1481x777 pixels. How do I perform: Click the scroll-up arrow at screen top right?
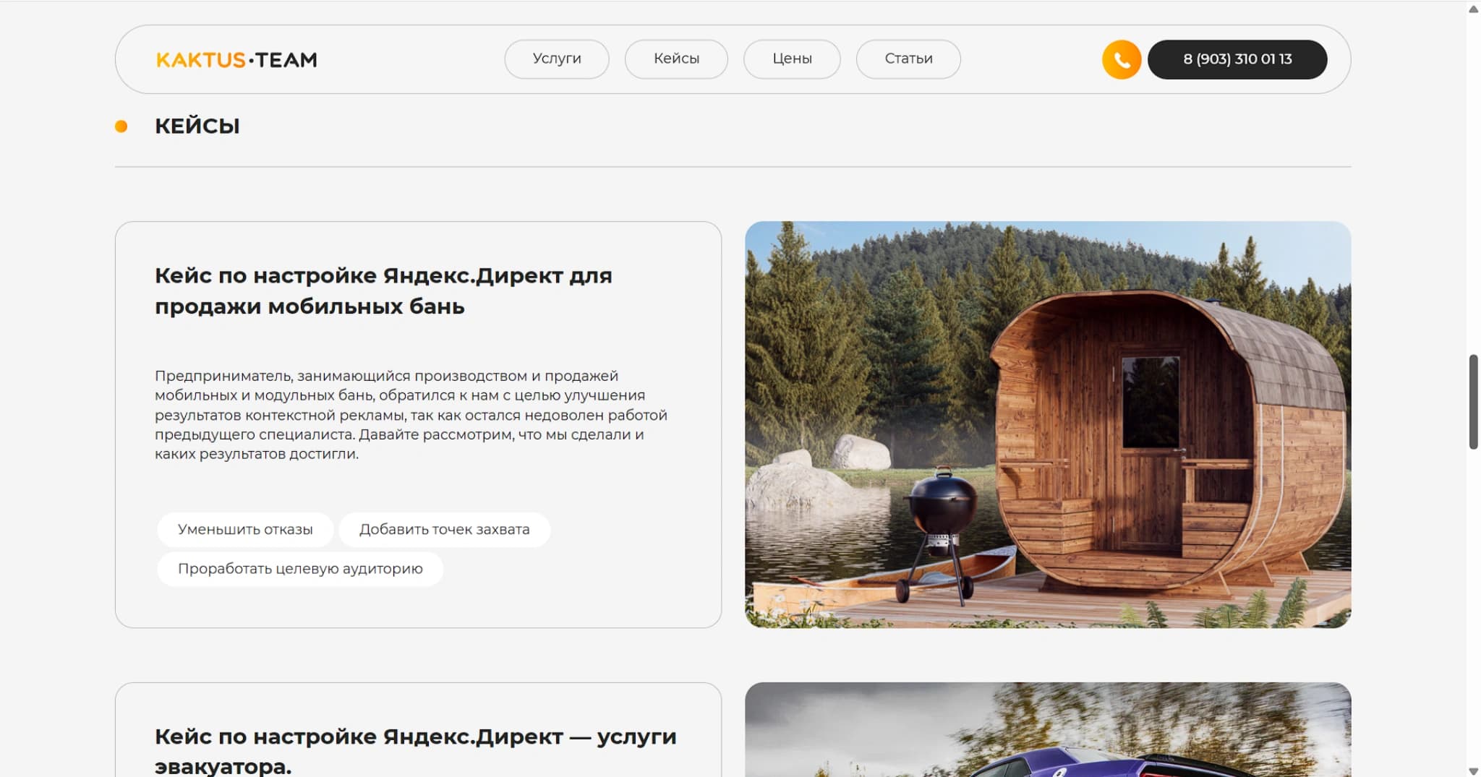coord(1472,8)
